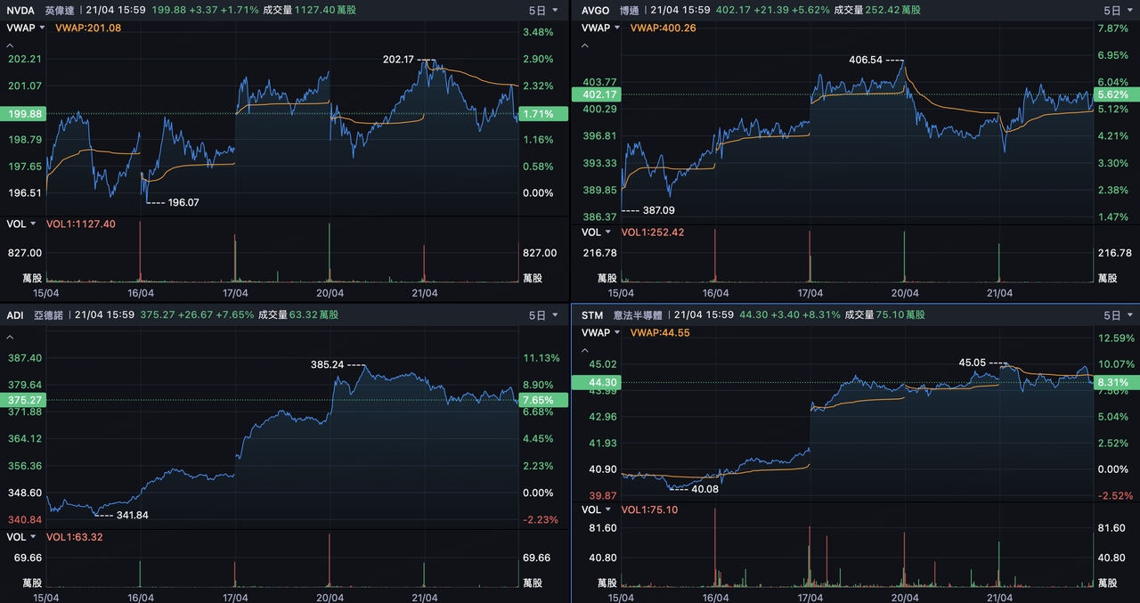
Task: Click the AVGO ticker symbol
Action: point(595,11)
